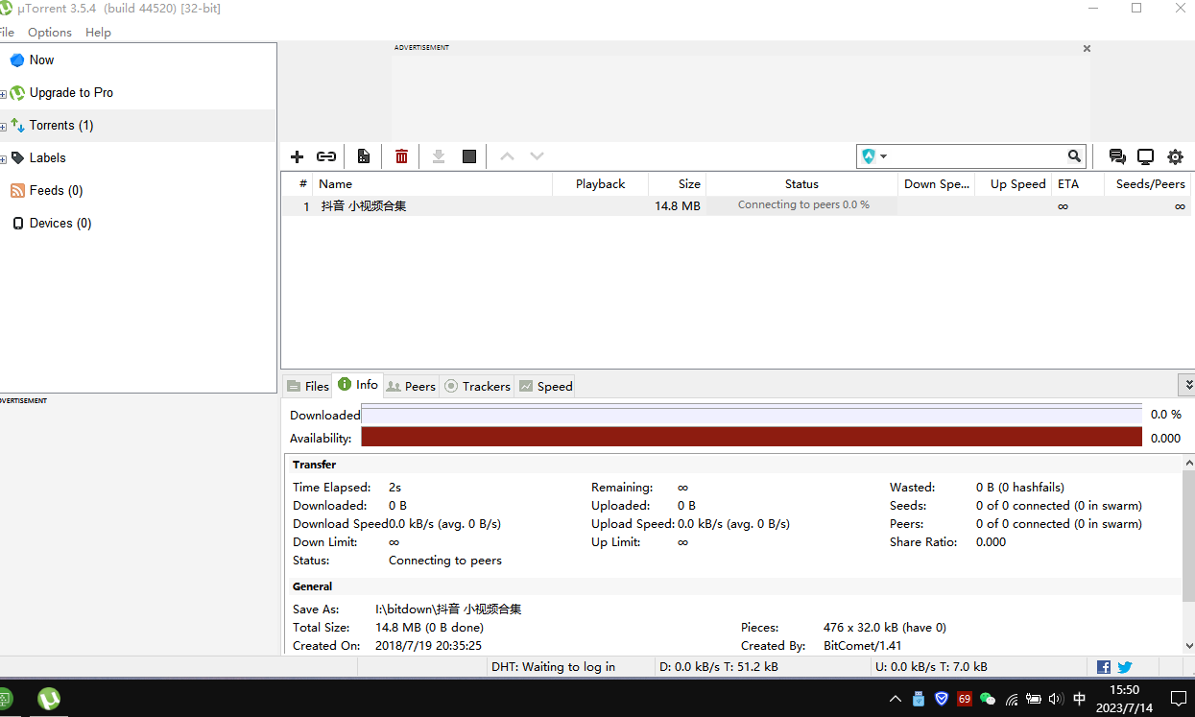Select the Now item in sidebar

click(x=41, y=60)
